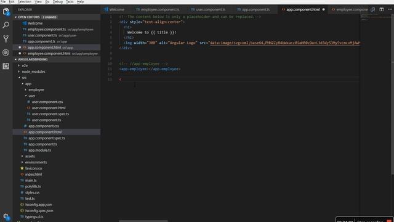The height and width of the screenshot is (222, 394).
Task: Open the editor more actions ellipsis
Action: click(390, 9)
